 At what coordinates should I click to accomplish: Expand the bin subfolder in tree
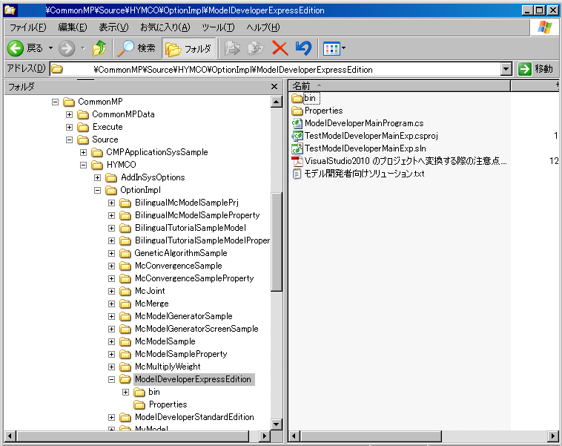[x=126, y=392]
